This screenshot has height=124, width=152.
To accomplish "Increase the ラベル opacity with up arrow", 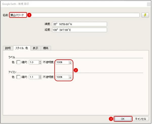I will click(70, 61).
